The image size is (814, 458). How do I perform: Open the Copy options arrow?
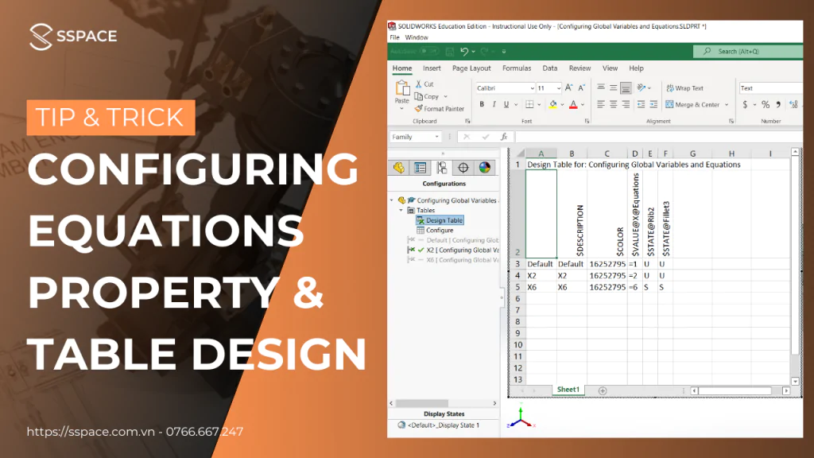point(445,96)
